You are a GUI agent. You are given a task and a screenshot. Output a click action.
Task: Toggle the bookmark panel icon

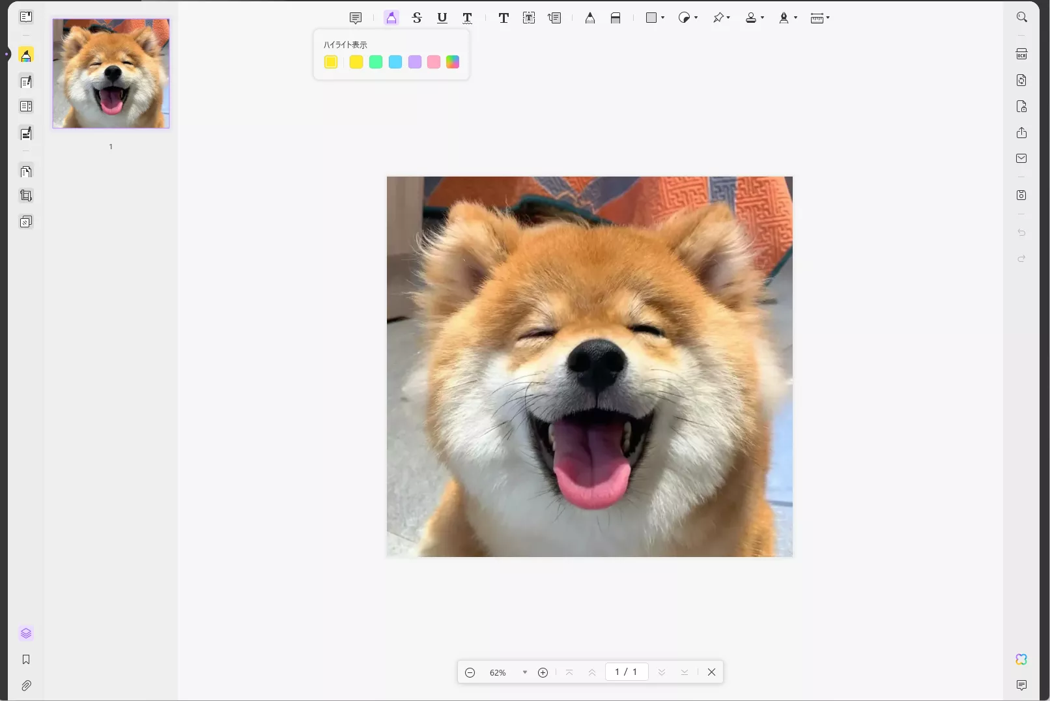click(26, 659)
